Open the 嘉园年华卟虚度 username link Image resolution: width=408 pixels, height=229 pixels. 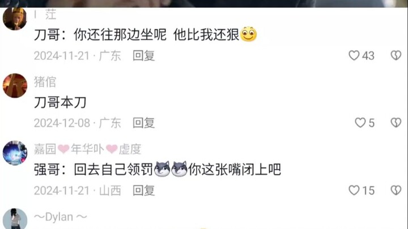[x=87, y=149]
